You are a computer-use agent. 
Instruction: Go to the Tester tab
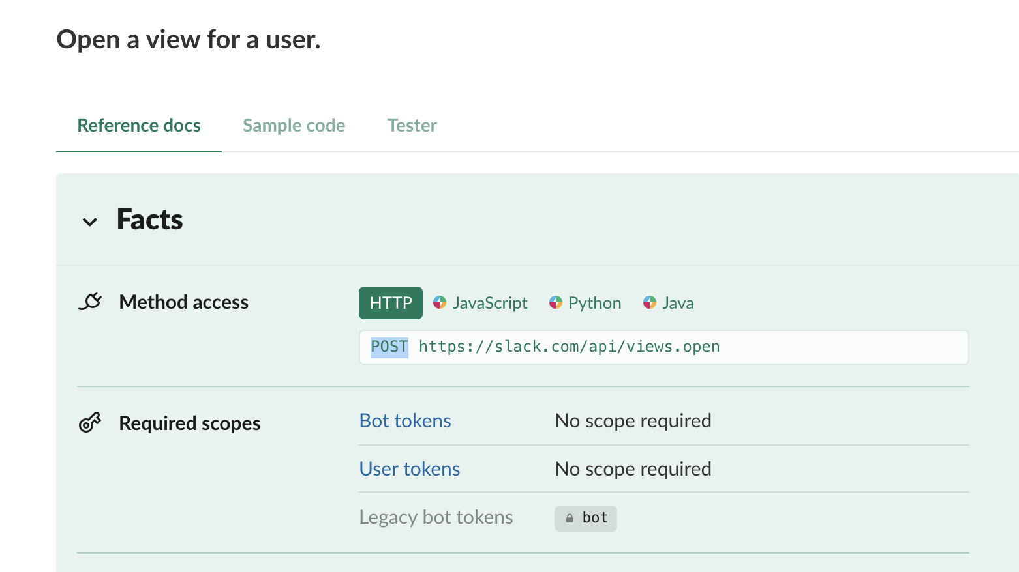412,125
